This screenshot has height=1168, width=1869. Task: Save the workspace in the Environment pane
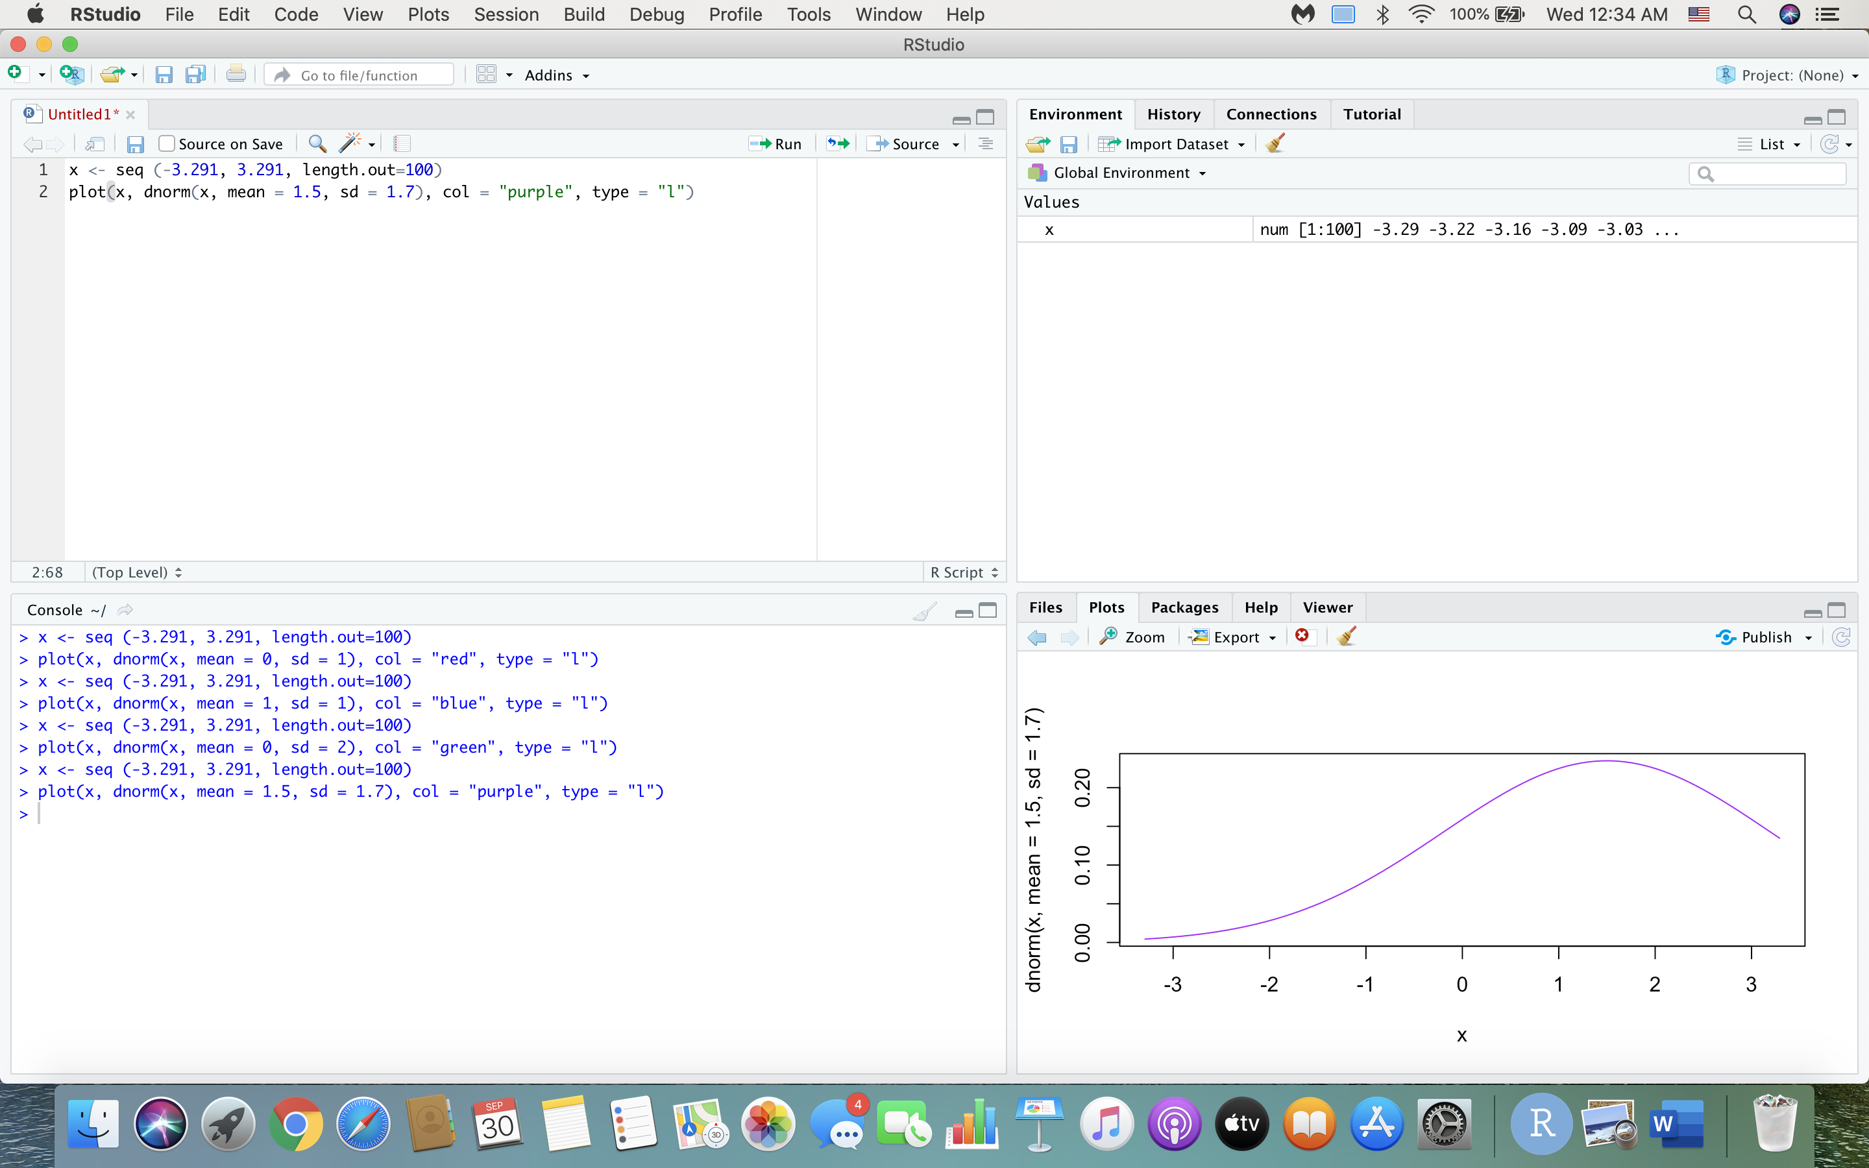pyautogui.click(x=1069, y=143)
